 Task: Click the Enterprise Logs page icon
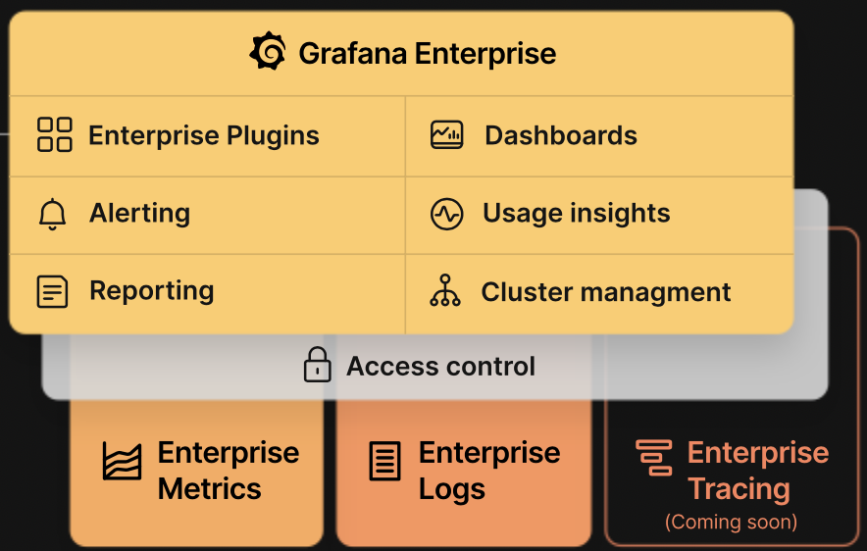pos(384,461)
